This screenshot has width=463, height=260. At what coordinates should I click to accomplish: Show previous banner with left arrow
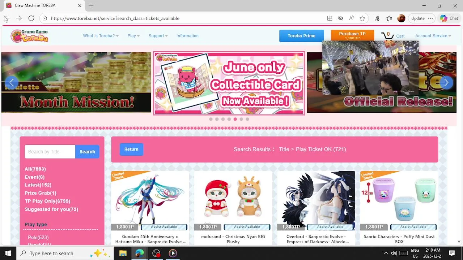point(12,83)
